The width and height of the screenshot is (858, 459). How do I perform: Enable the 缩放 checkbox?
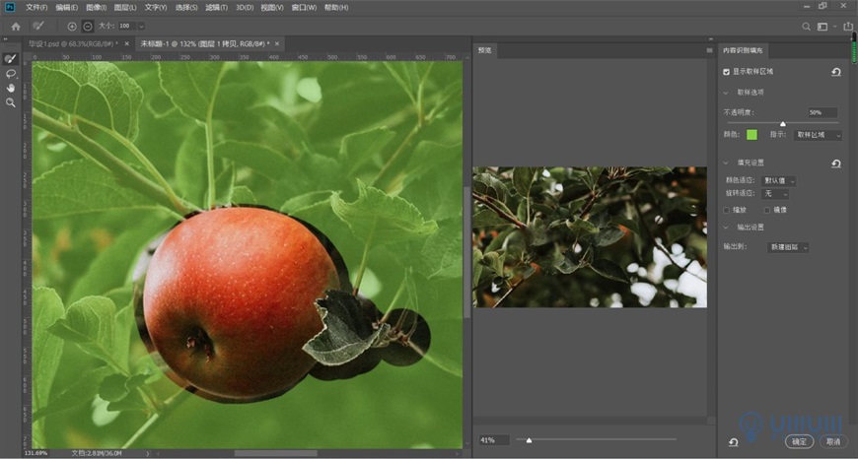pos(727,210)
